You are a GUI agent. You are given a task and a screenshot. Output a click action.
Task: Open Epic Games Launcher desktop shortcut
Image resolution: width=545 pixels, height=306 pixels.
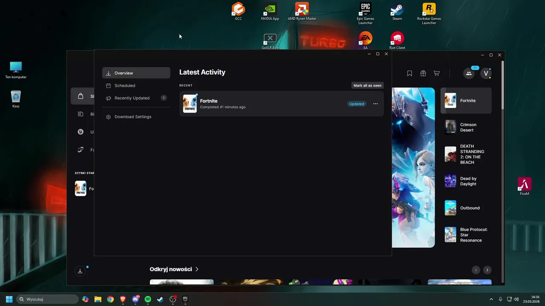[365, 13]
